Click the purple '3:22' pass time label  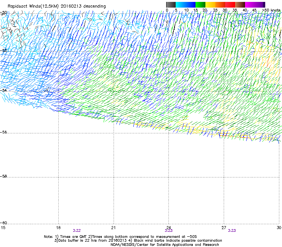pyautogui.click(x=77, y=231)
